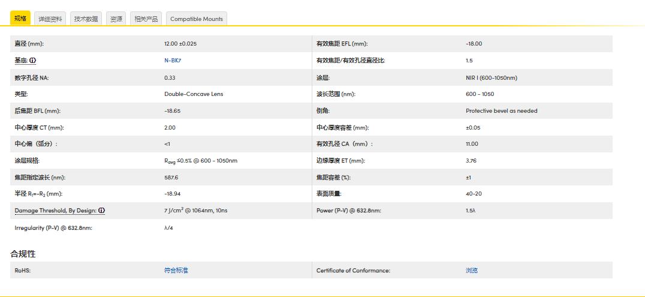
Task: Select the 规格 tab
Action: (20, 19)
